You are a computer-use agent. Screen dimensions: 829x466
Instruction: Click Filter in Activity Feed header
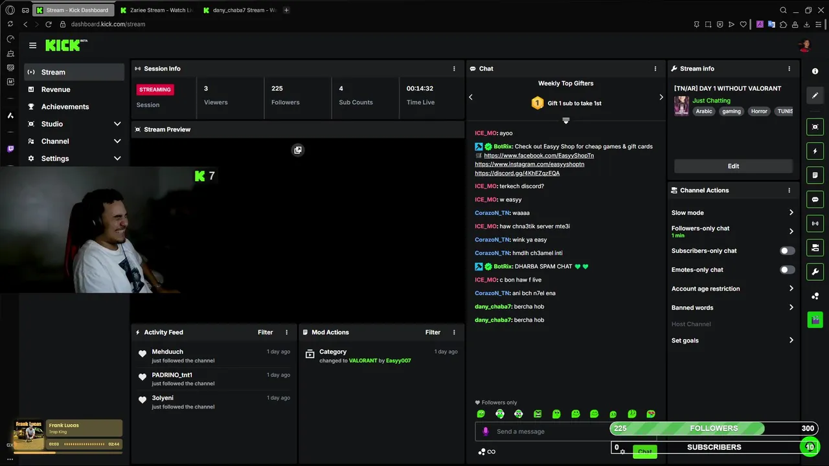click(x=266, y=332)
